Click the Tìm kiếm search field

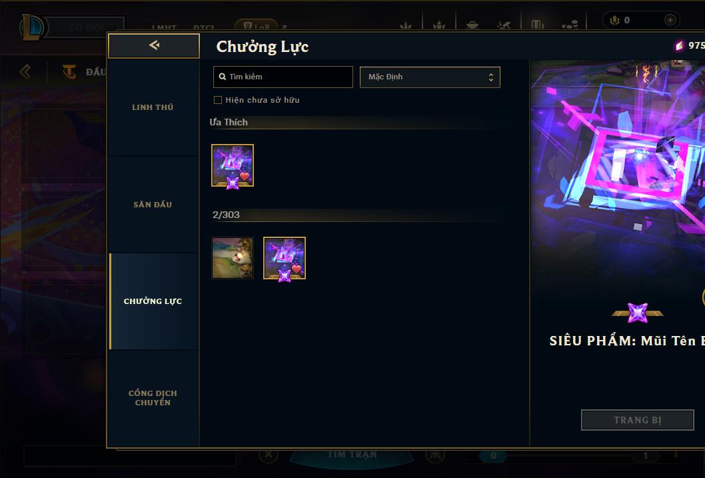pyautogui.click(x=283, y=77)
